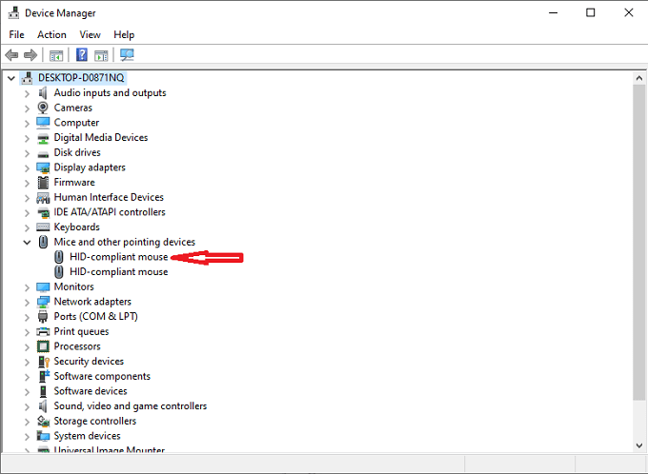Image resolution: width=648 pixels, height=474 pixels.
Task: Collapse the DESKTOP-D0871NQ root node
Action: pyautogui.click(x=11, y=78)
